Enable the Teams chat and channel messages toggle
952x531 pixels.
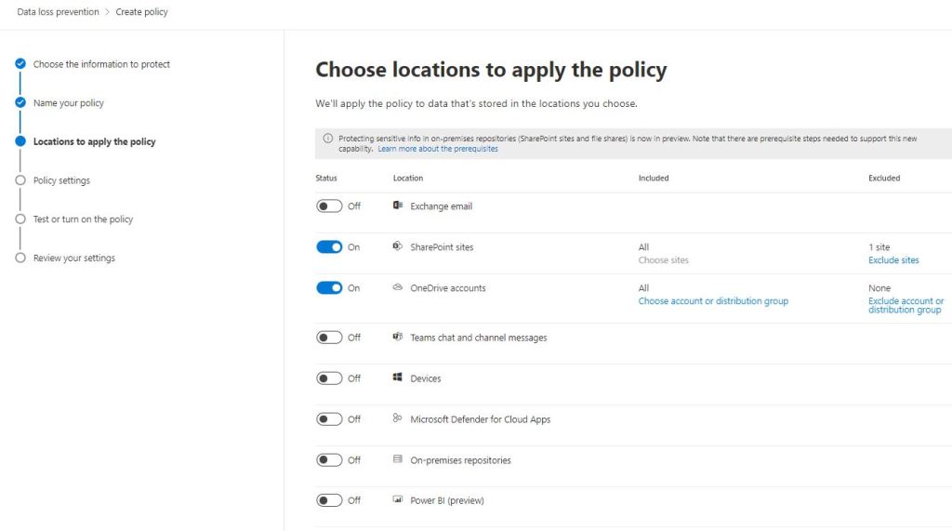point(329,338)
